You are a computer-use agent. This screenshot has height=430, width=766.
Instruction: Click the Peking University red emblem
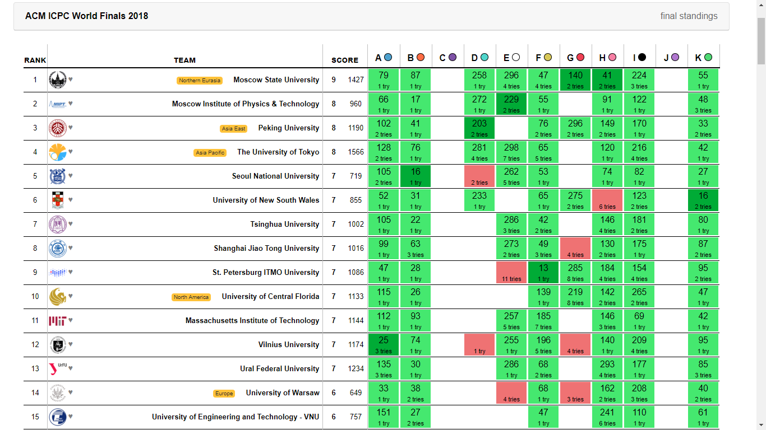(x=57, y=128)
